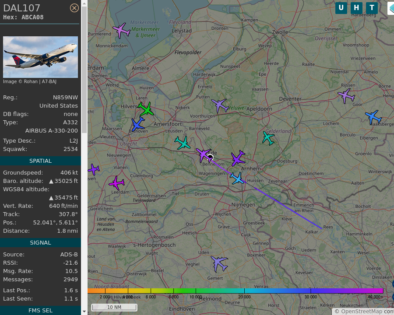Select the blue aircraft near Haaksbergen
Screen dimensions: 394x315
373,117
